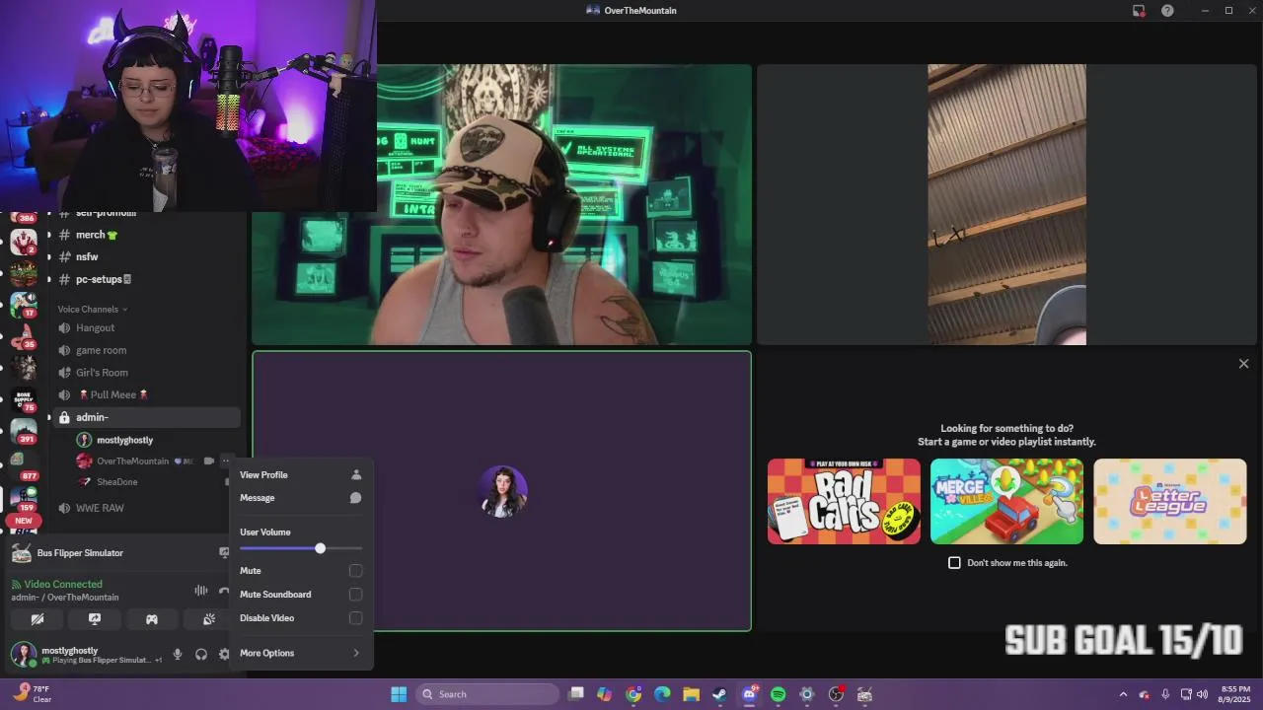Image resolution: width=1263 pixels, height=710 pixels.
Task: Start the Bad Cards activity
Action: 844,501
